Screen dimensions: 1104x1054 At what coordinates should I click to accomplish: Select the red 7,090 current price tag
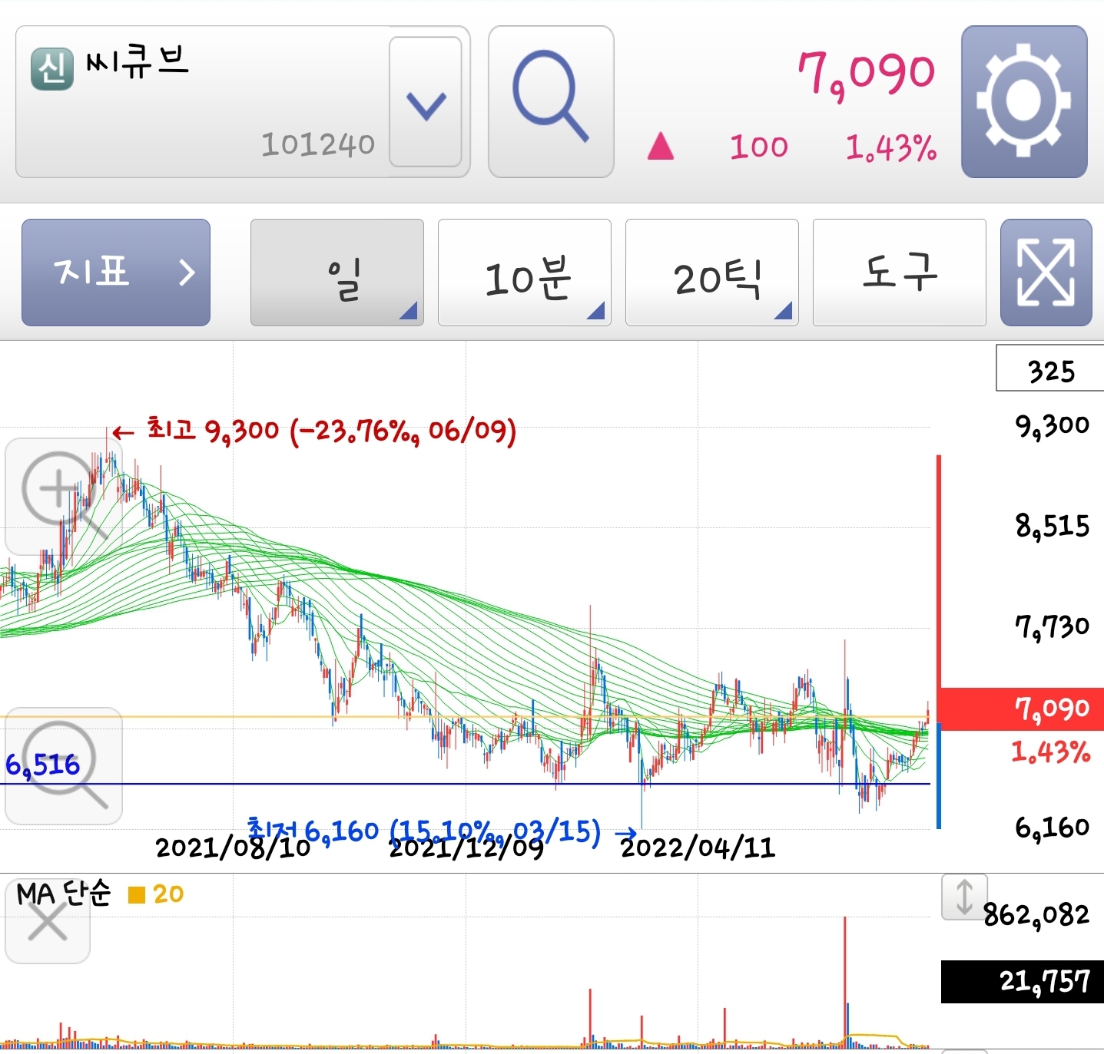[x=1022, y=709]
